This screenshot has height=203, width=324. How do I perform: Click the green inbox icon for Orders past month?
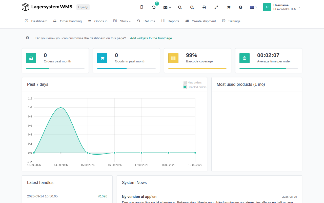[31, 58]
